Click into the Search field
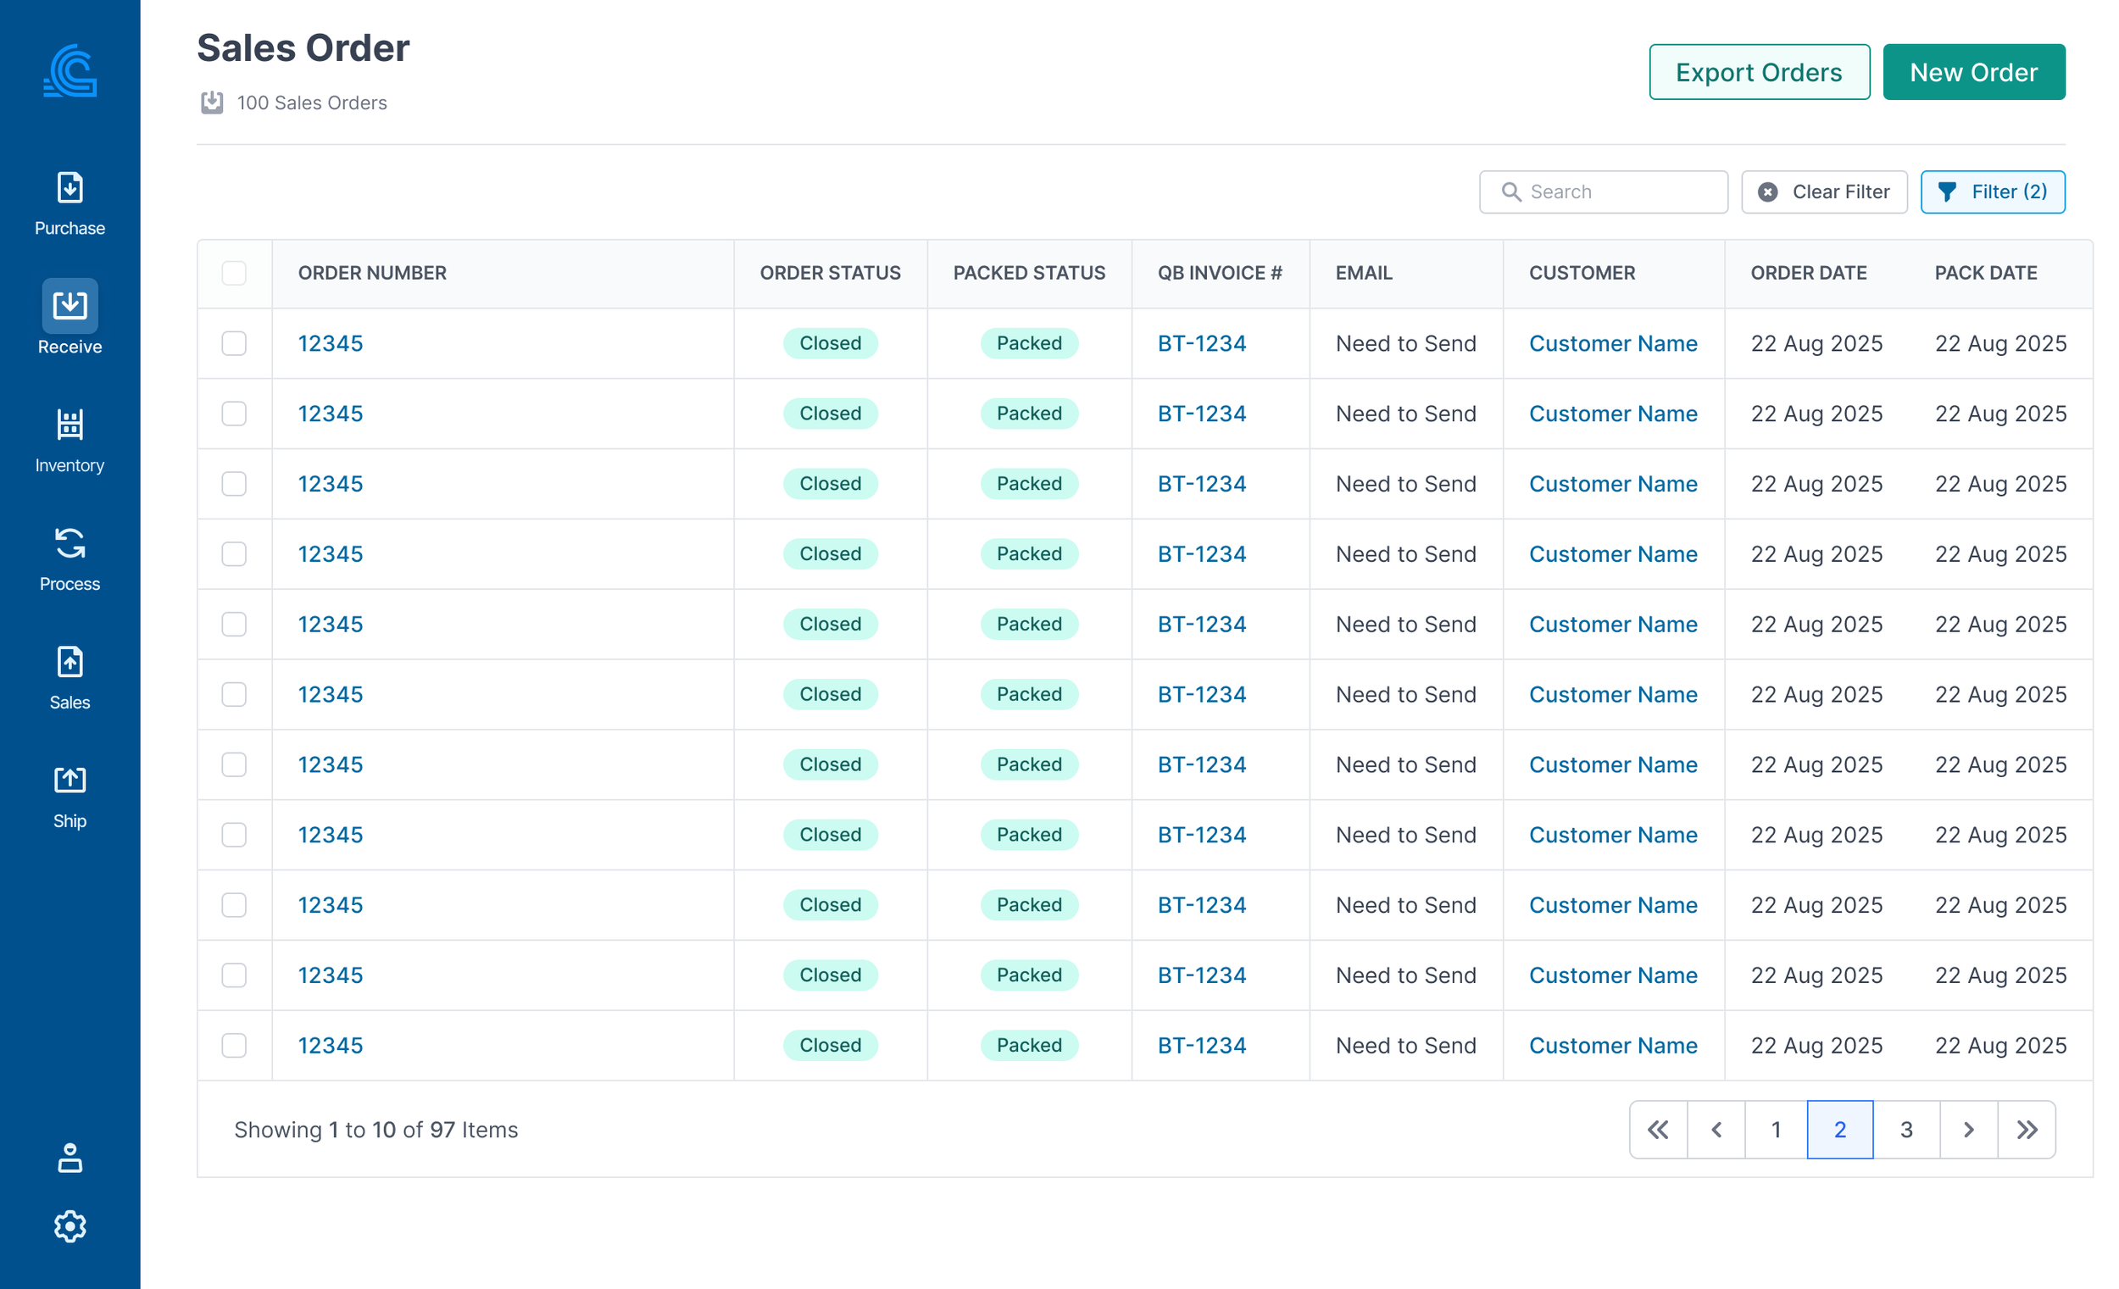This screenshot has height=1289, width=2119. (1616, 192)
